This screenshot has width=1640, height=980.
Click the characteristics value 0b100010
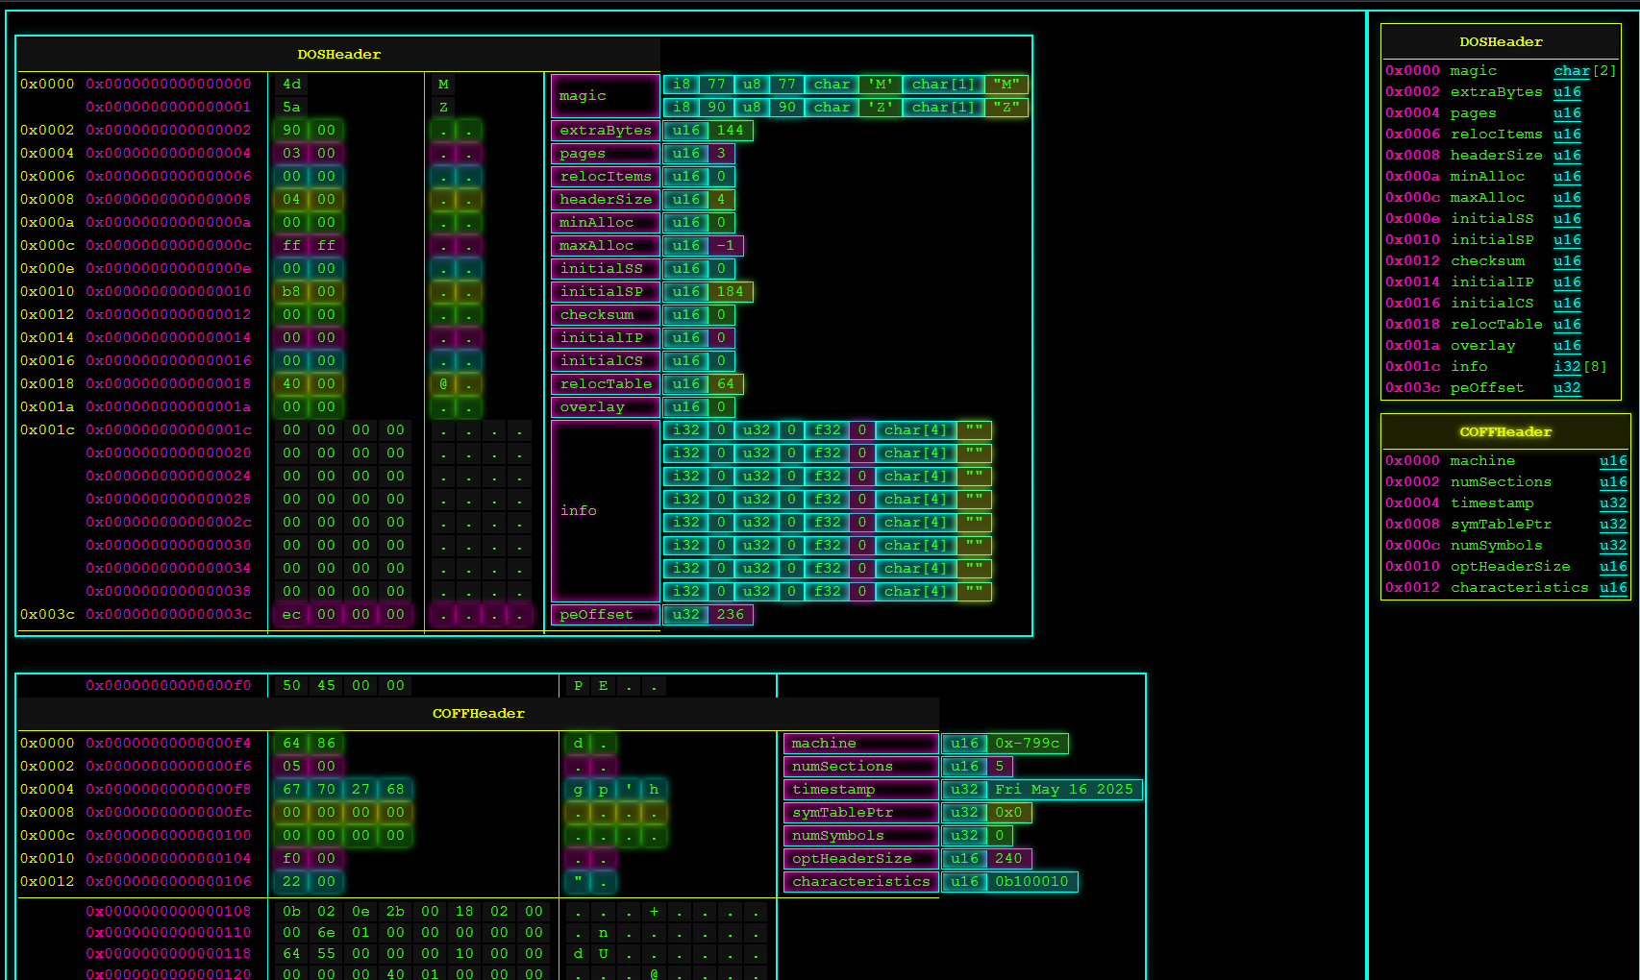pyautogui.click(x=1031, y=882)
